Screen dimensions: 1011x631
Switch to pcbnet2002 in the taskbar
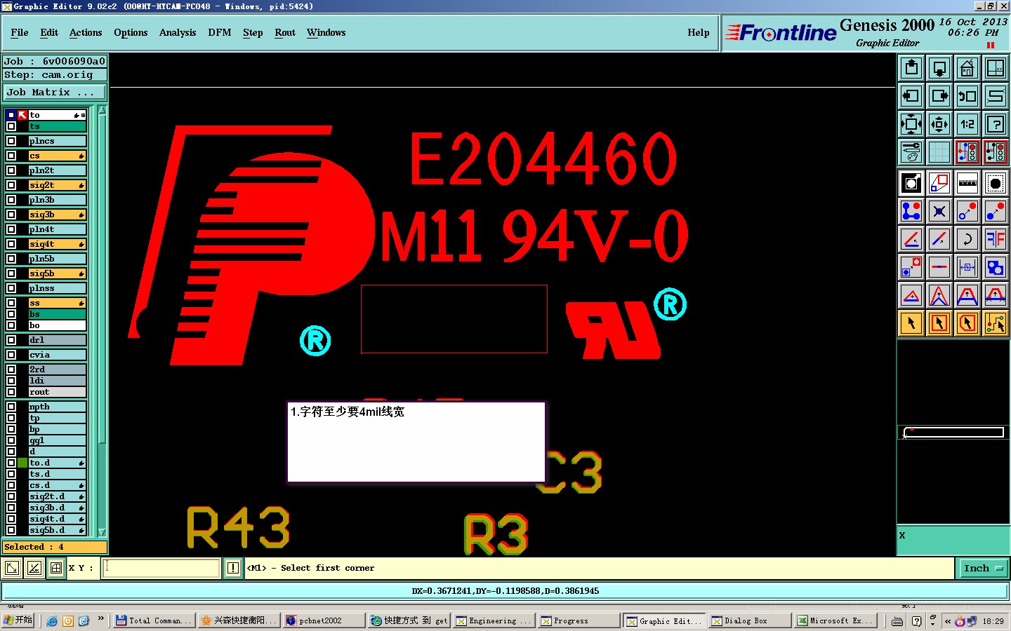(x=323, y=620)
